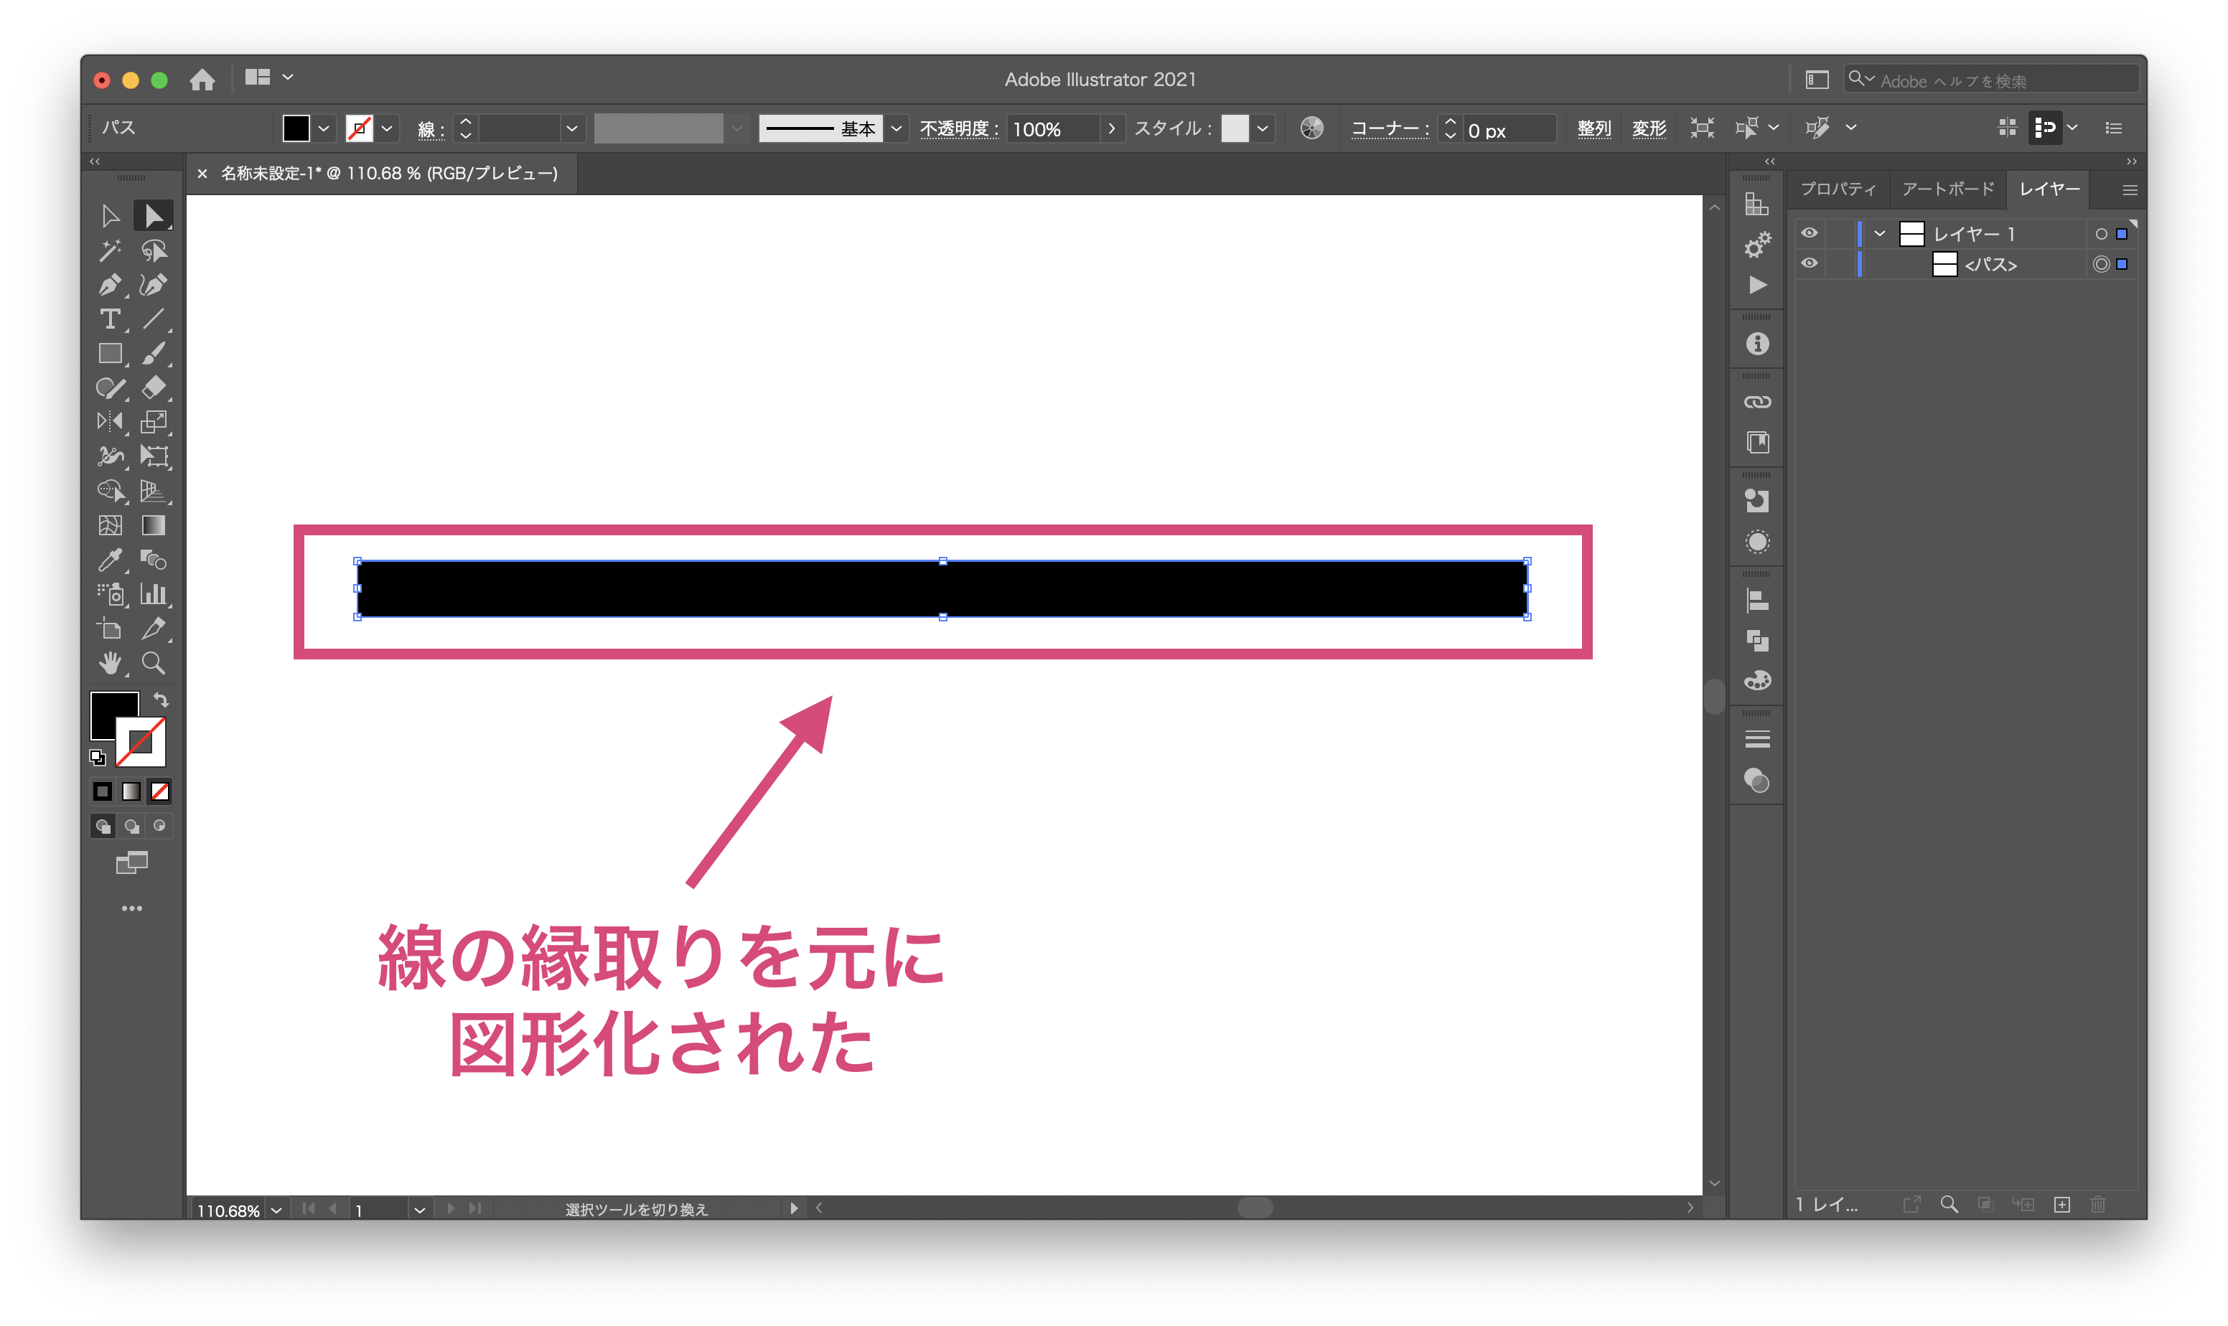The width and height of the screenshot is (2228, 1326).
Task: Switch to the アートボード tab
Action: tap(1947, 189)
